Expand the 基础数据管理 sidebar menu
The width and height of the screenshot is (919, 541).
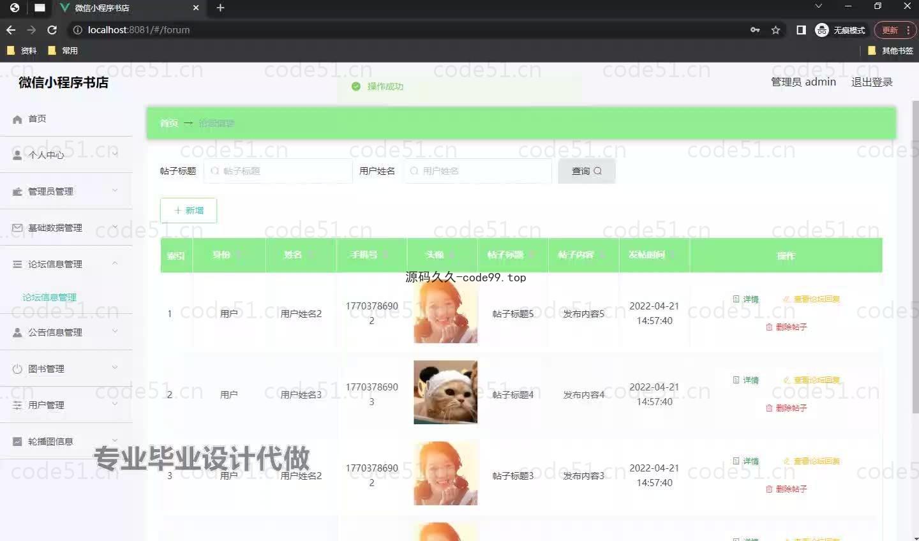point(66,227)
